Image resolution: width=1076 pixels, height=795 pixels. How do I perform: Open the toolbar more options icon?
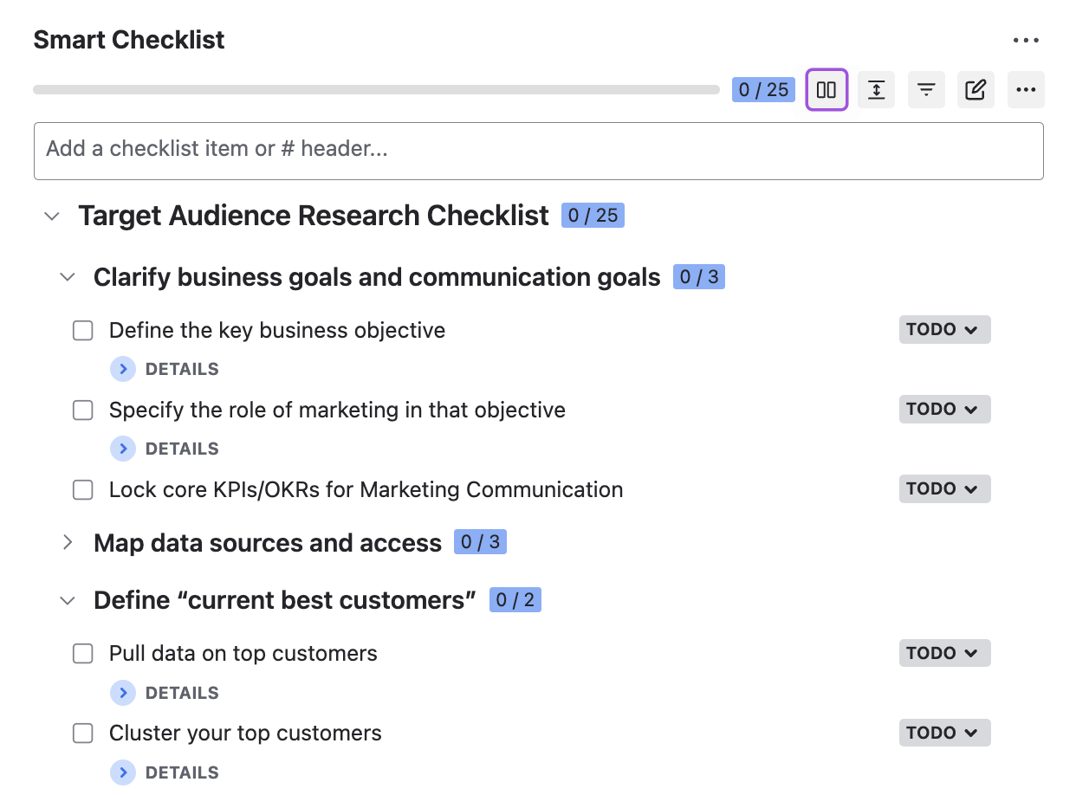(x=1026, y=89)
